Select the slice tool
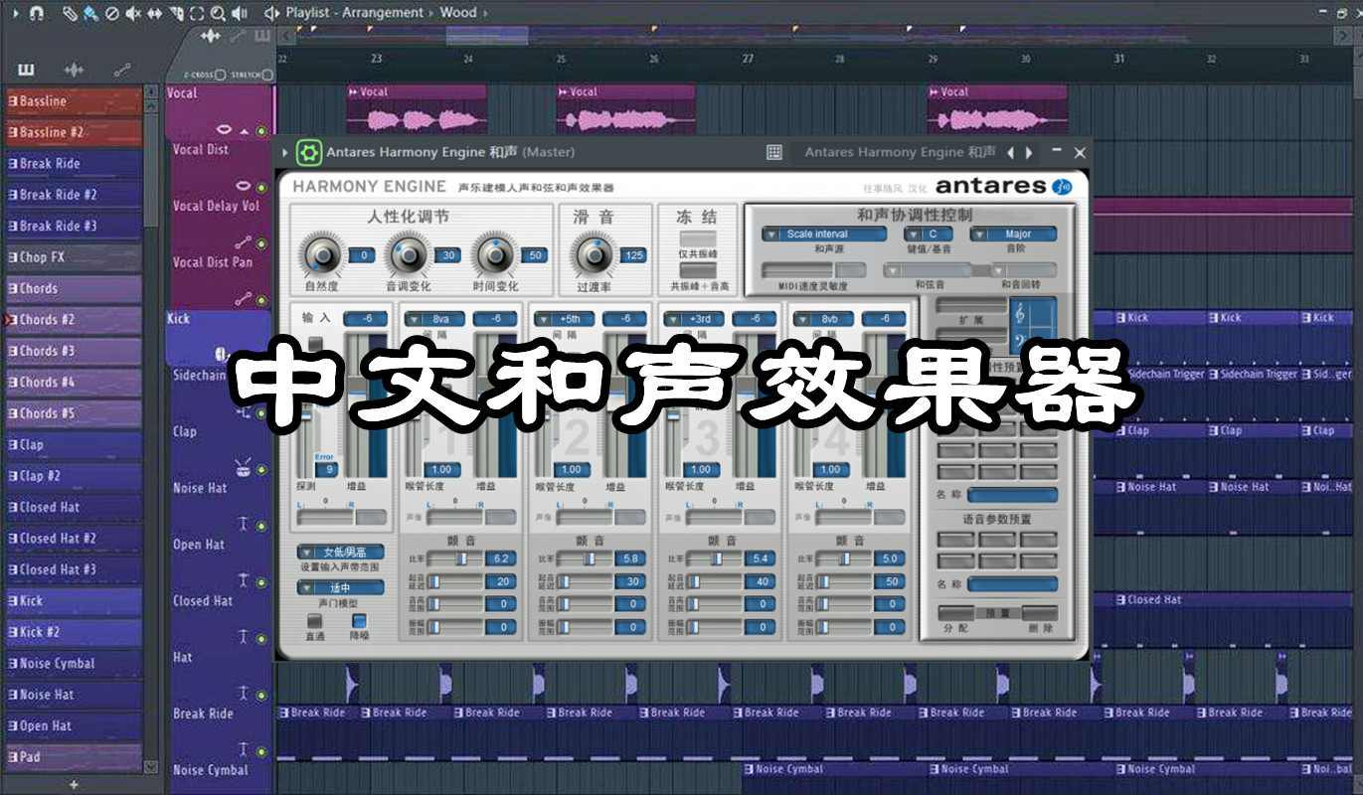The height and width of the screenshot is (795, 1363). 176,13
